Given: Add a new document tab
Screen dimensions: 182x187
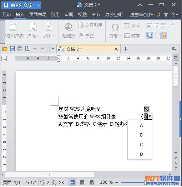Looking at the screenshot, I should (x=126, y=49).
